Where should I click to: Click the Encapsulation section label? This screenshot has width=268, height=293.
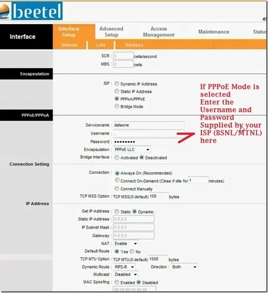point(35,74)
